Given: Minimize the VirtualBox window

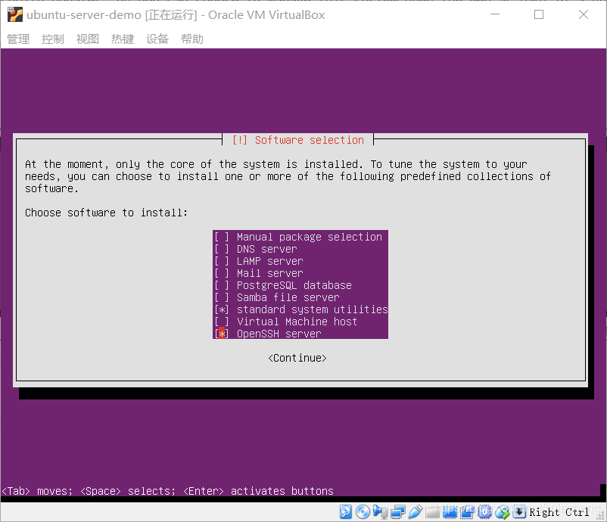Looking at the screenshot, I should pyautogui.click(x=495, y=14).
